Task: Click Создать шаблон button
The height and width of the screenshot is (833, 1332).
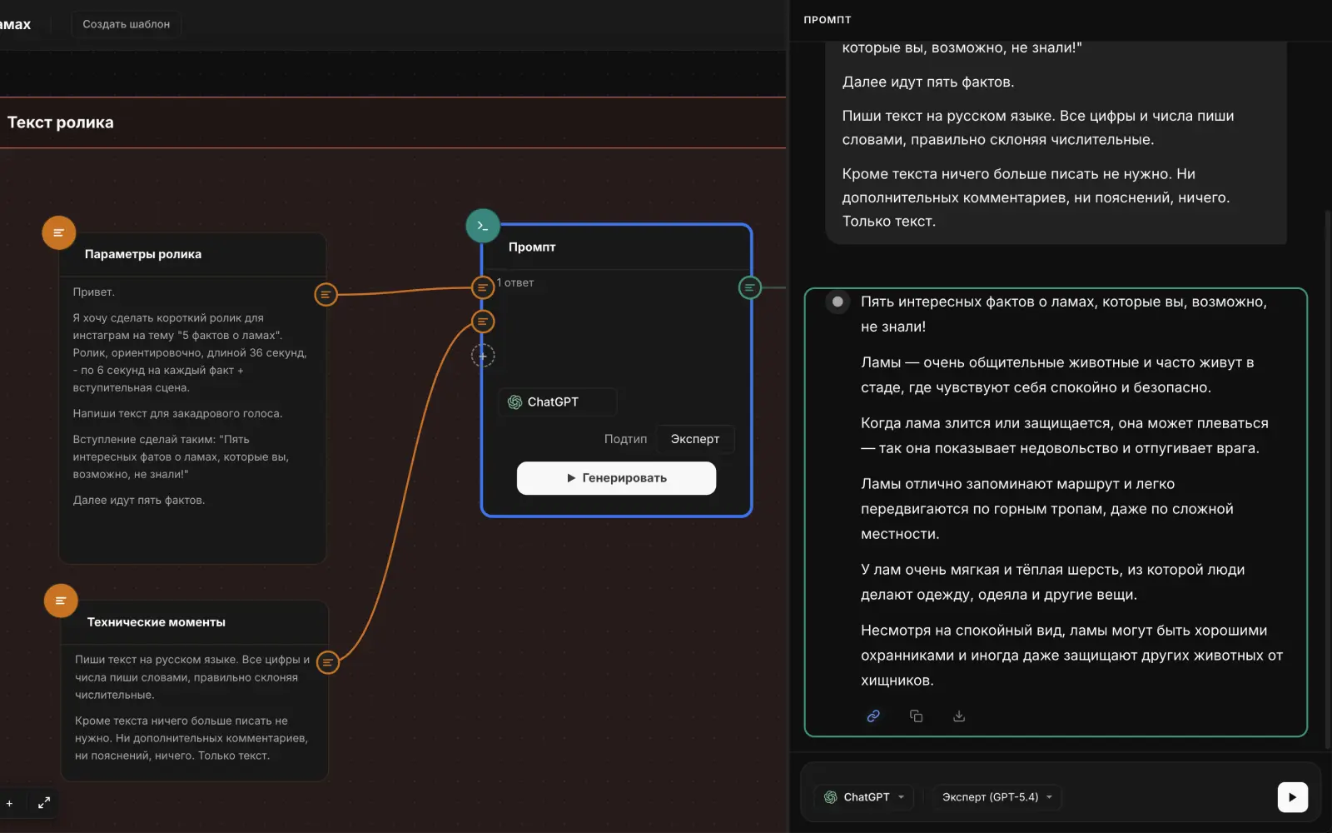Action: (127, 24)
